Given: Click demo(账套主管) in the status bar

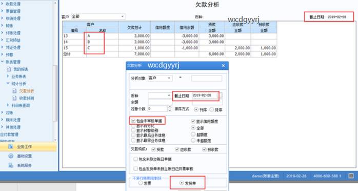Looking at the screenshot, I should click(265, 176).
